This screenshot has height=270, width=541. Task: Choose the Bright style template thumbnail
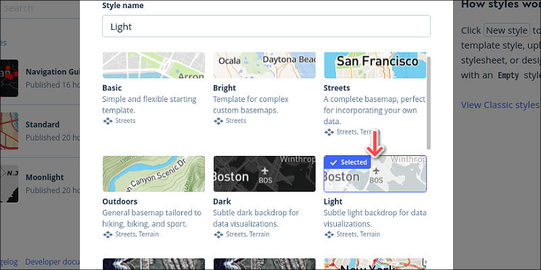(264, 65)
